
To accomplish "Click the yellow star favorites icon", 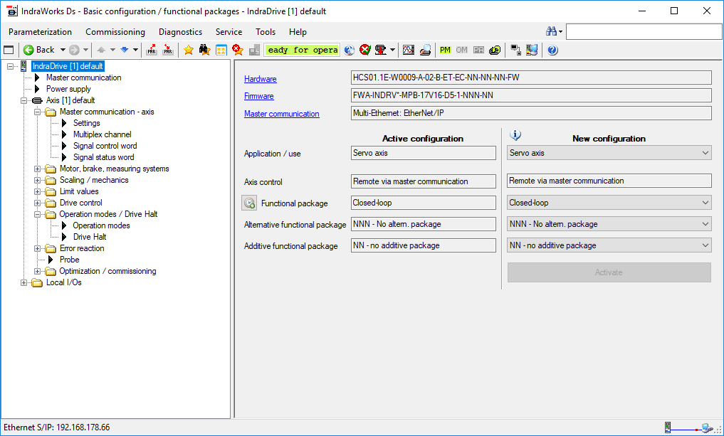I will [189, 50].
